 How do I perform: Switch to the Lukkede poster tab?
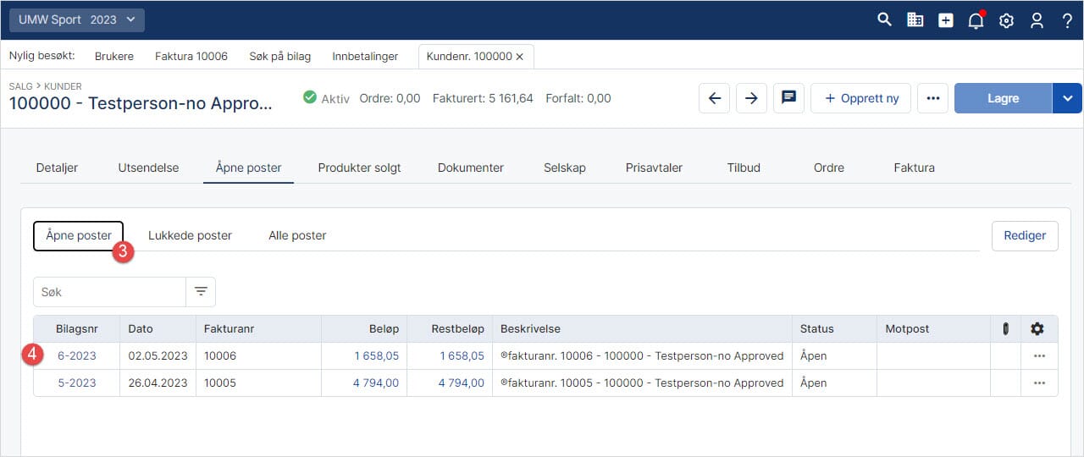(x=190, y=235)
